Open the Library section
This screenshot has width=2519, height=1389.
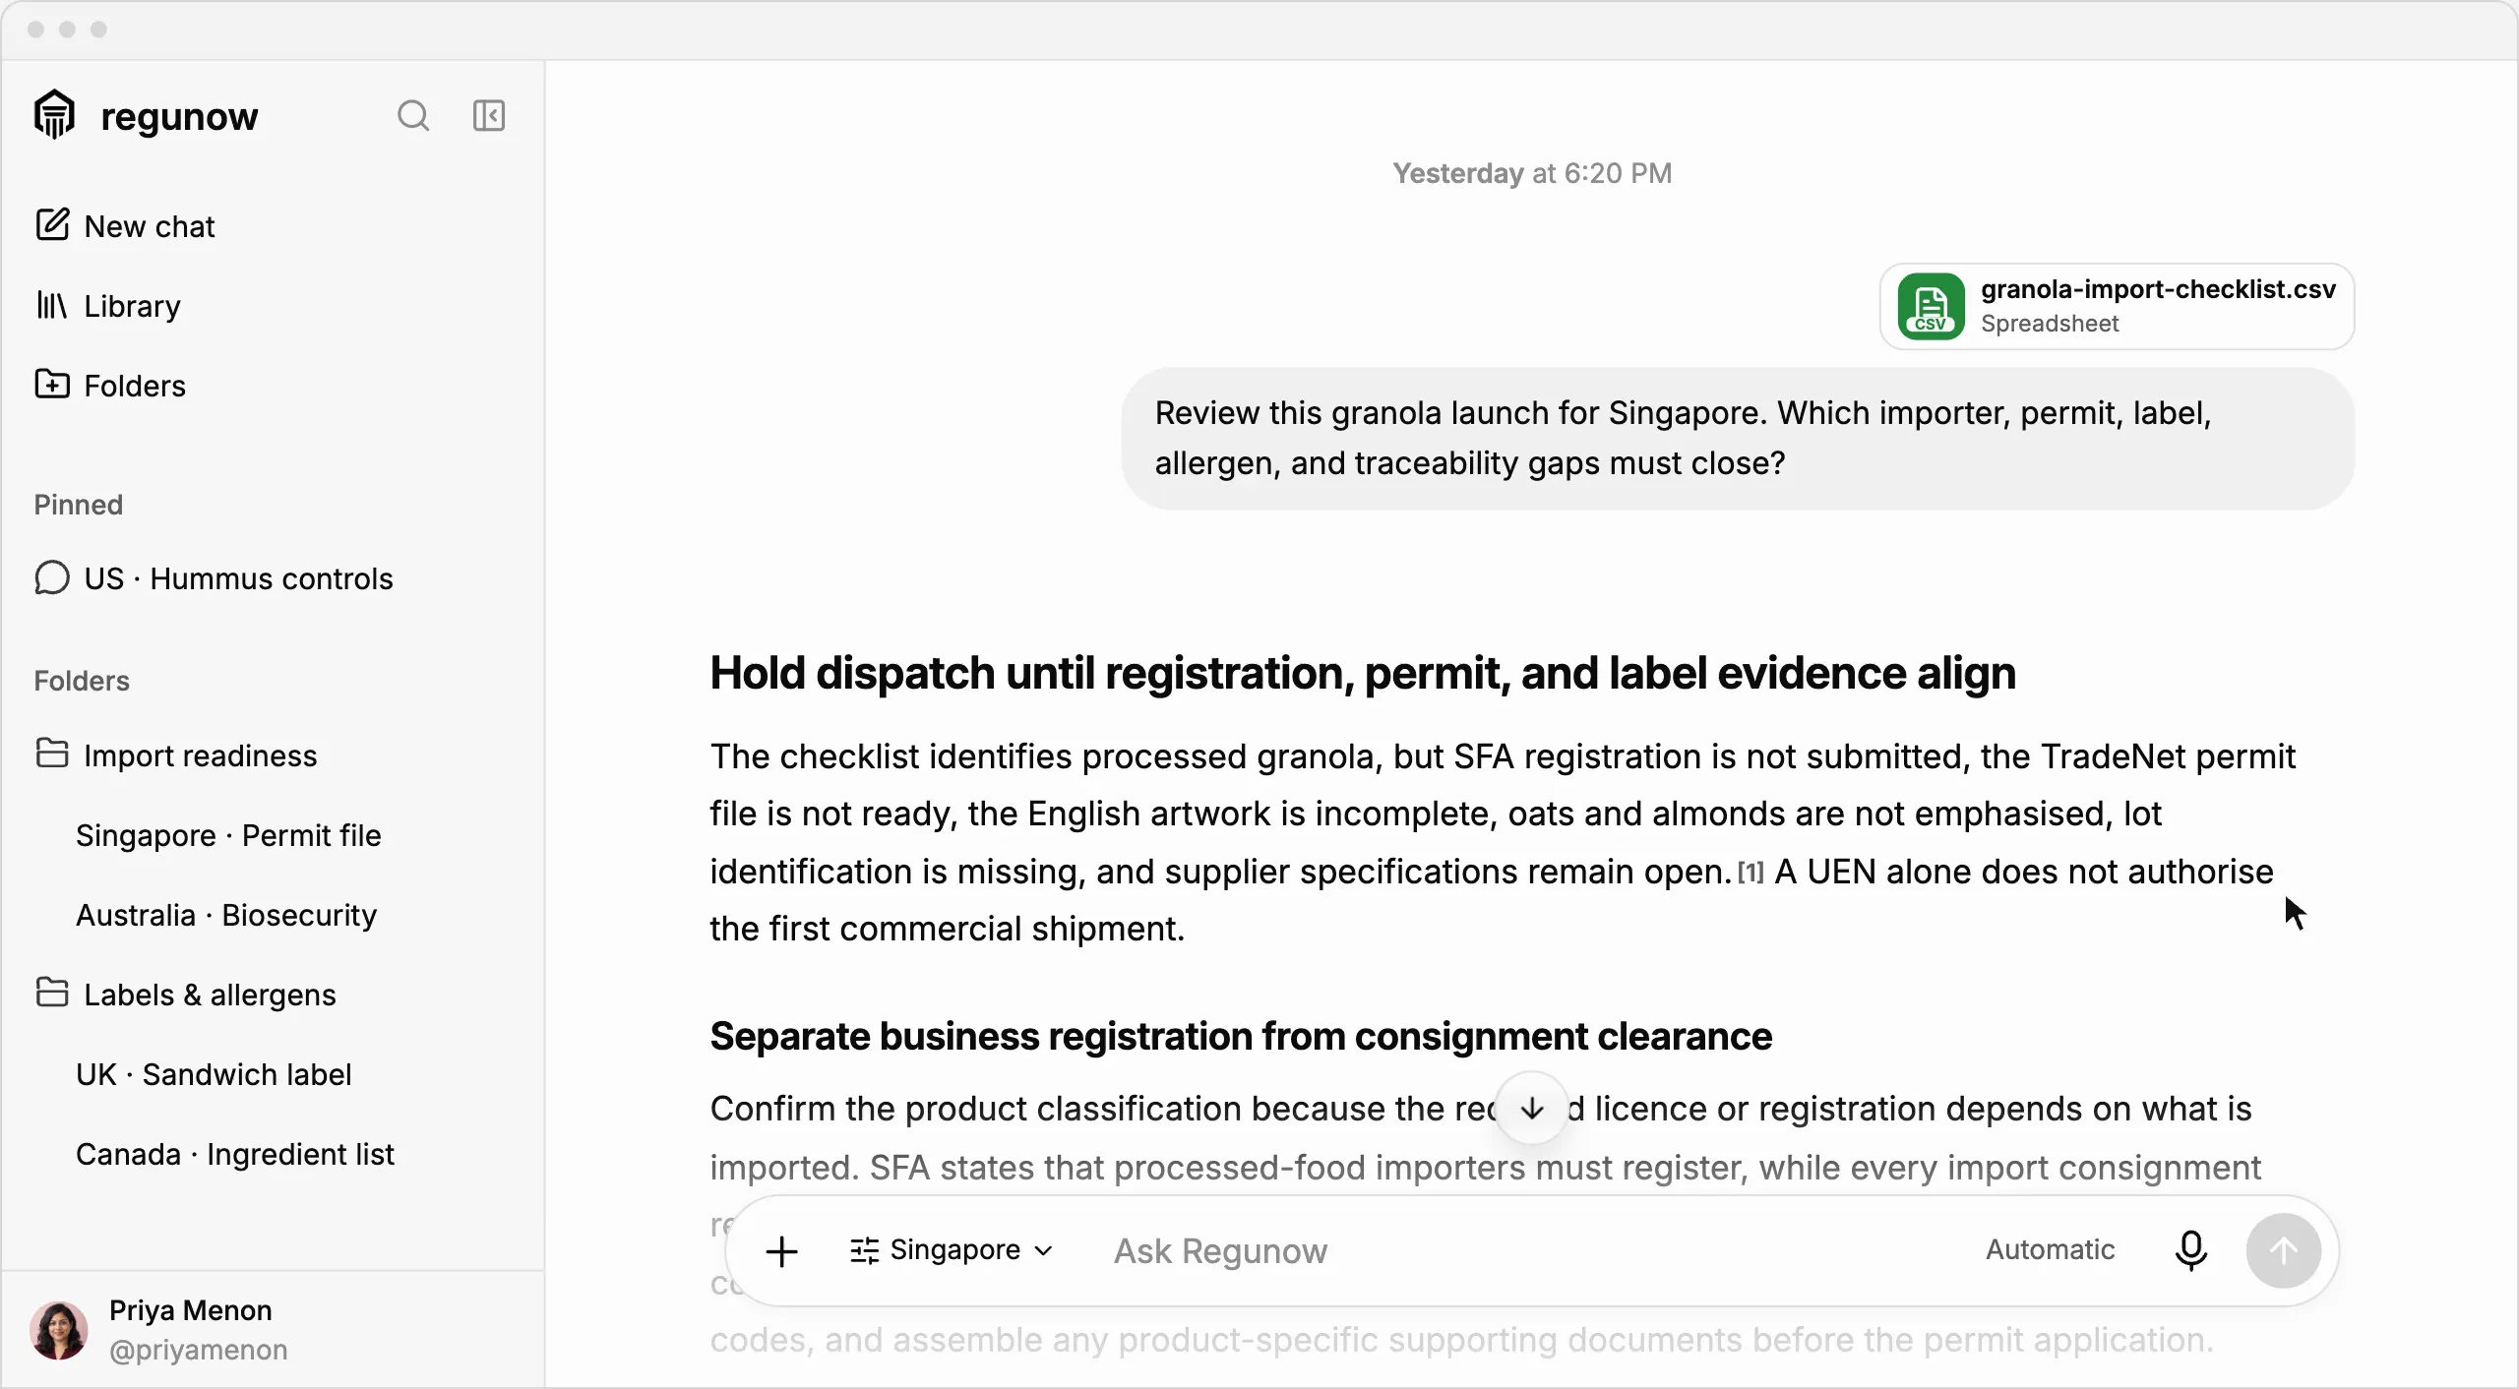pos(108,306)
